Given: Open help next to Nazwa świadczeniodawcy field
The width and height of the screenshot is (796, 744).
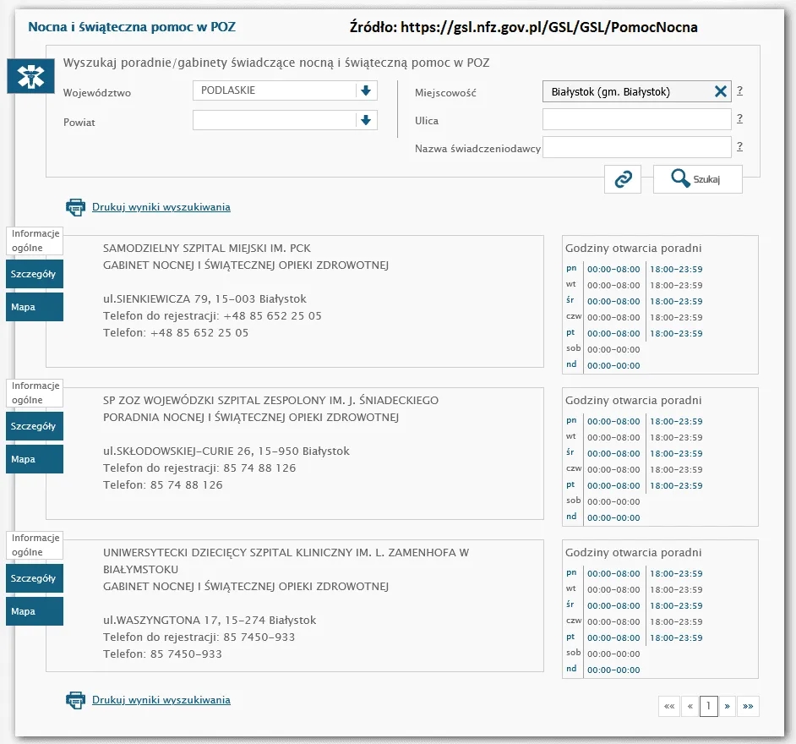Looking at the screenshot, I should pos(739,147).
